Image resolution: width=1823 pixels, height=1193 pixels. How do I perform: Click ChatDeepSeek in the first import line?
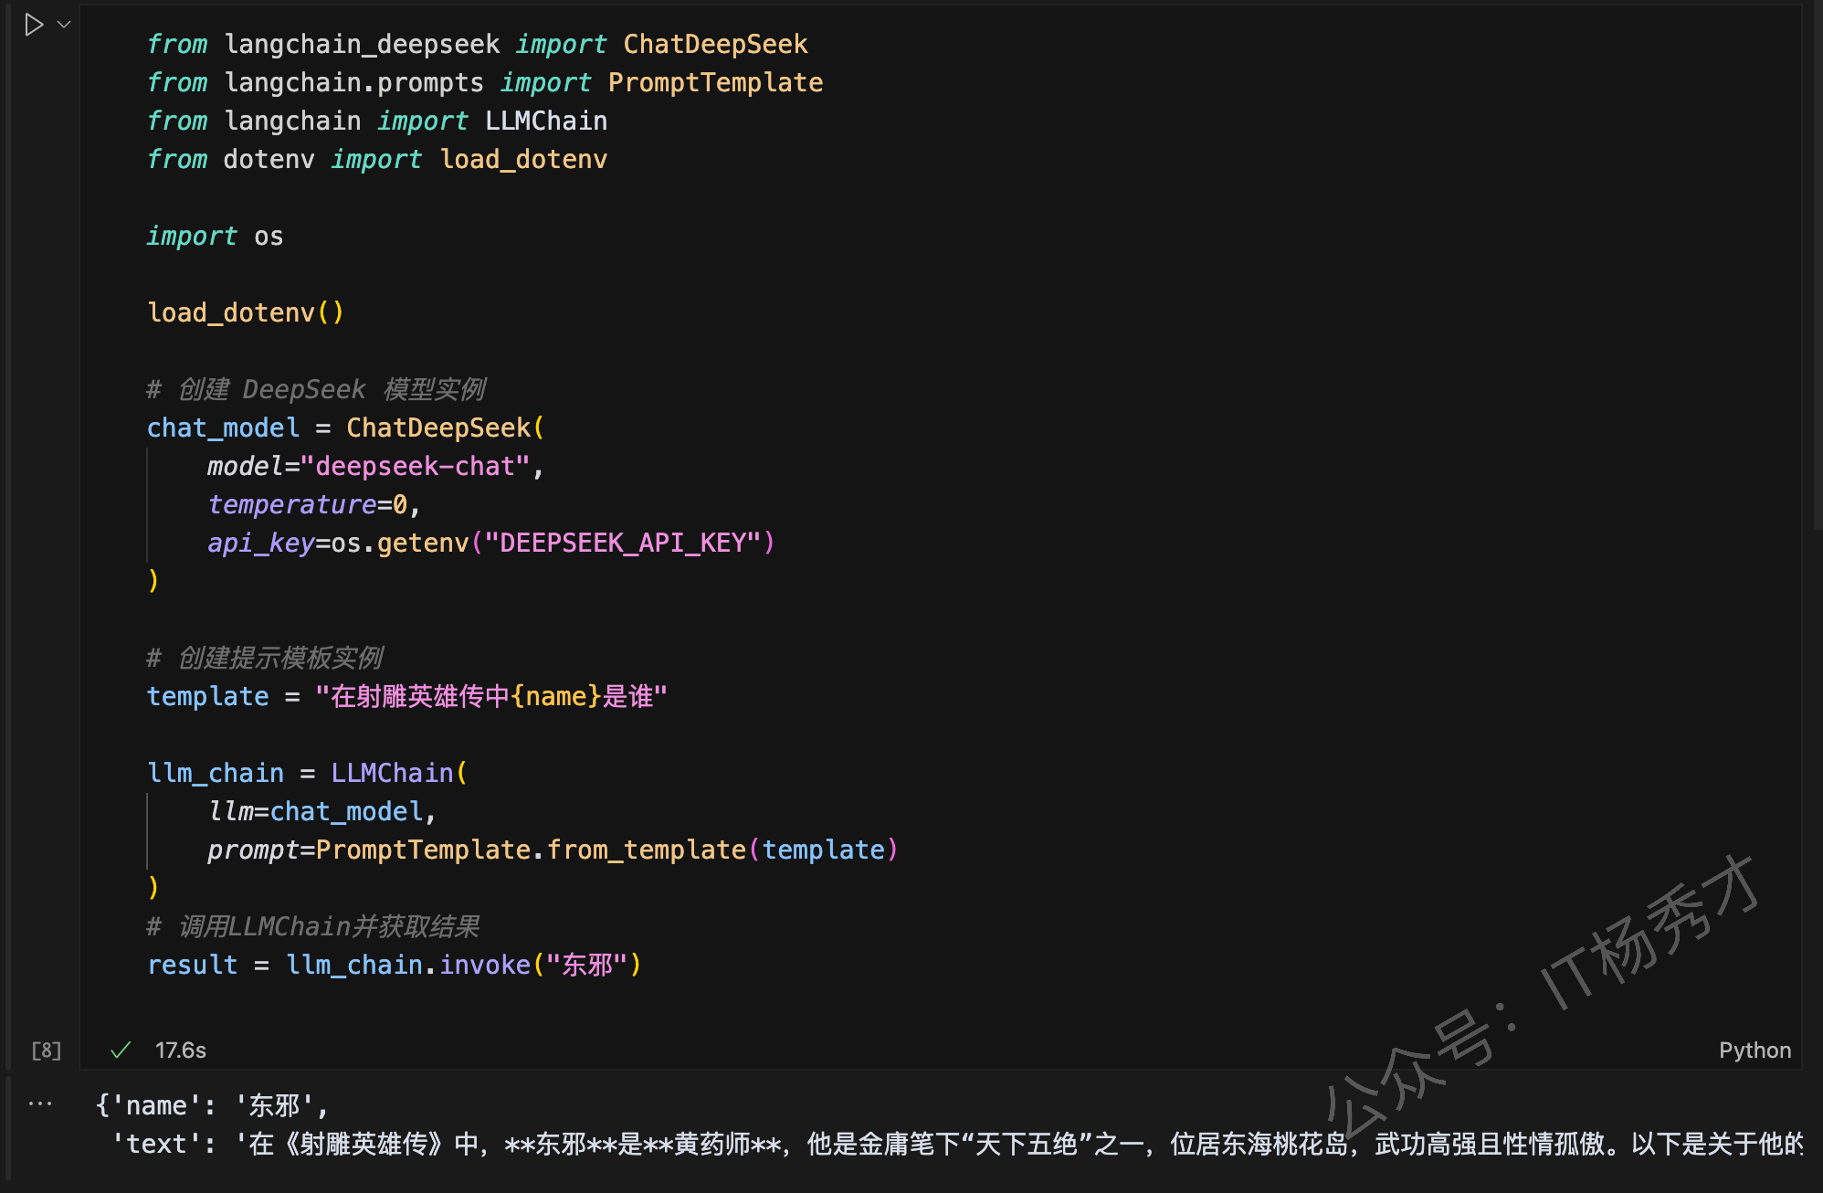[x=715, y=44]
